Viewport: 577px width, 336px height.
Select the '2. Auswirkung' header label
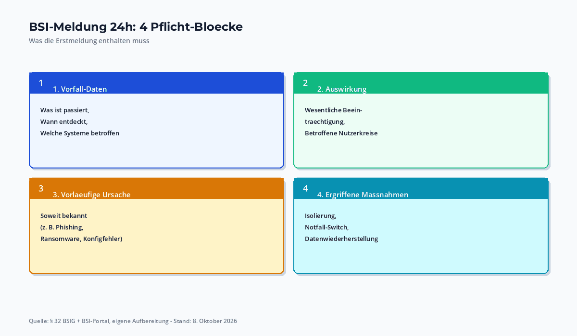(342, 89)
